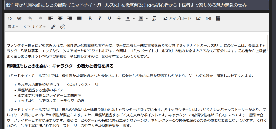276x129 pixels.
Task: Open the text color dropdown arrow
Action: pyautogui.click(x=134, y=19)
